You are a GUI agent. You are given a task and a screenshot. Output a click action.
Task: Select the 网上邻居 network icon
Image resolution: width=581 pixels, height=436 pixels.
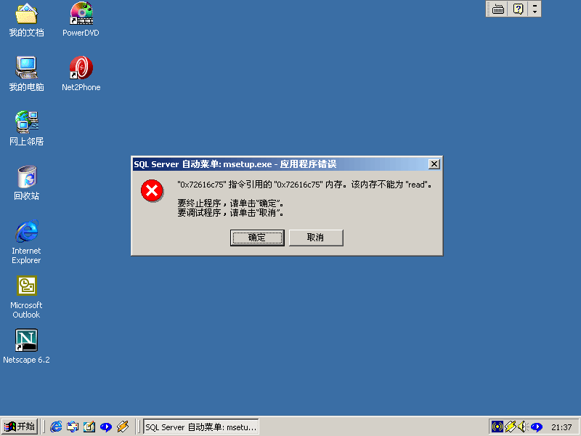(26, 129)
